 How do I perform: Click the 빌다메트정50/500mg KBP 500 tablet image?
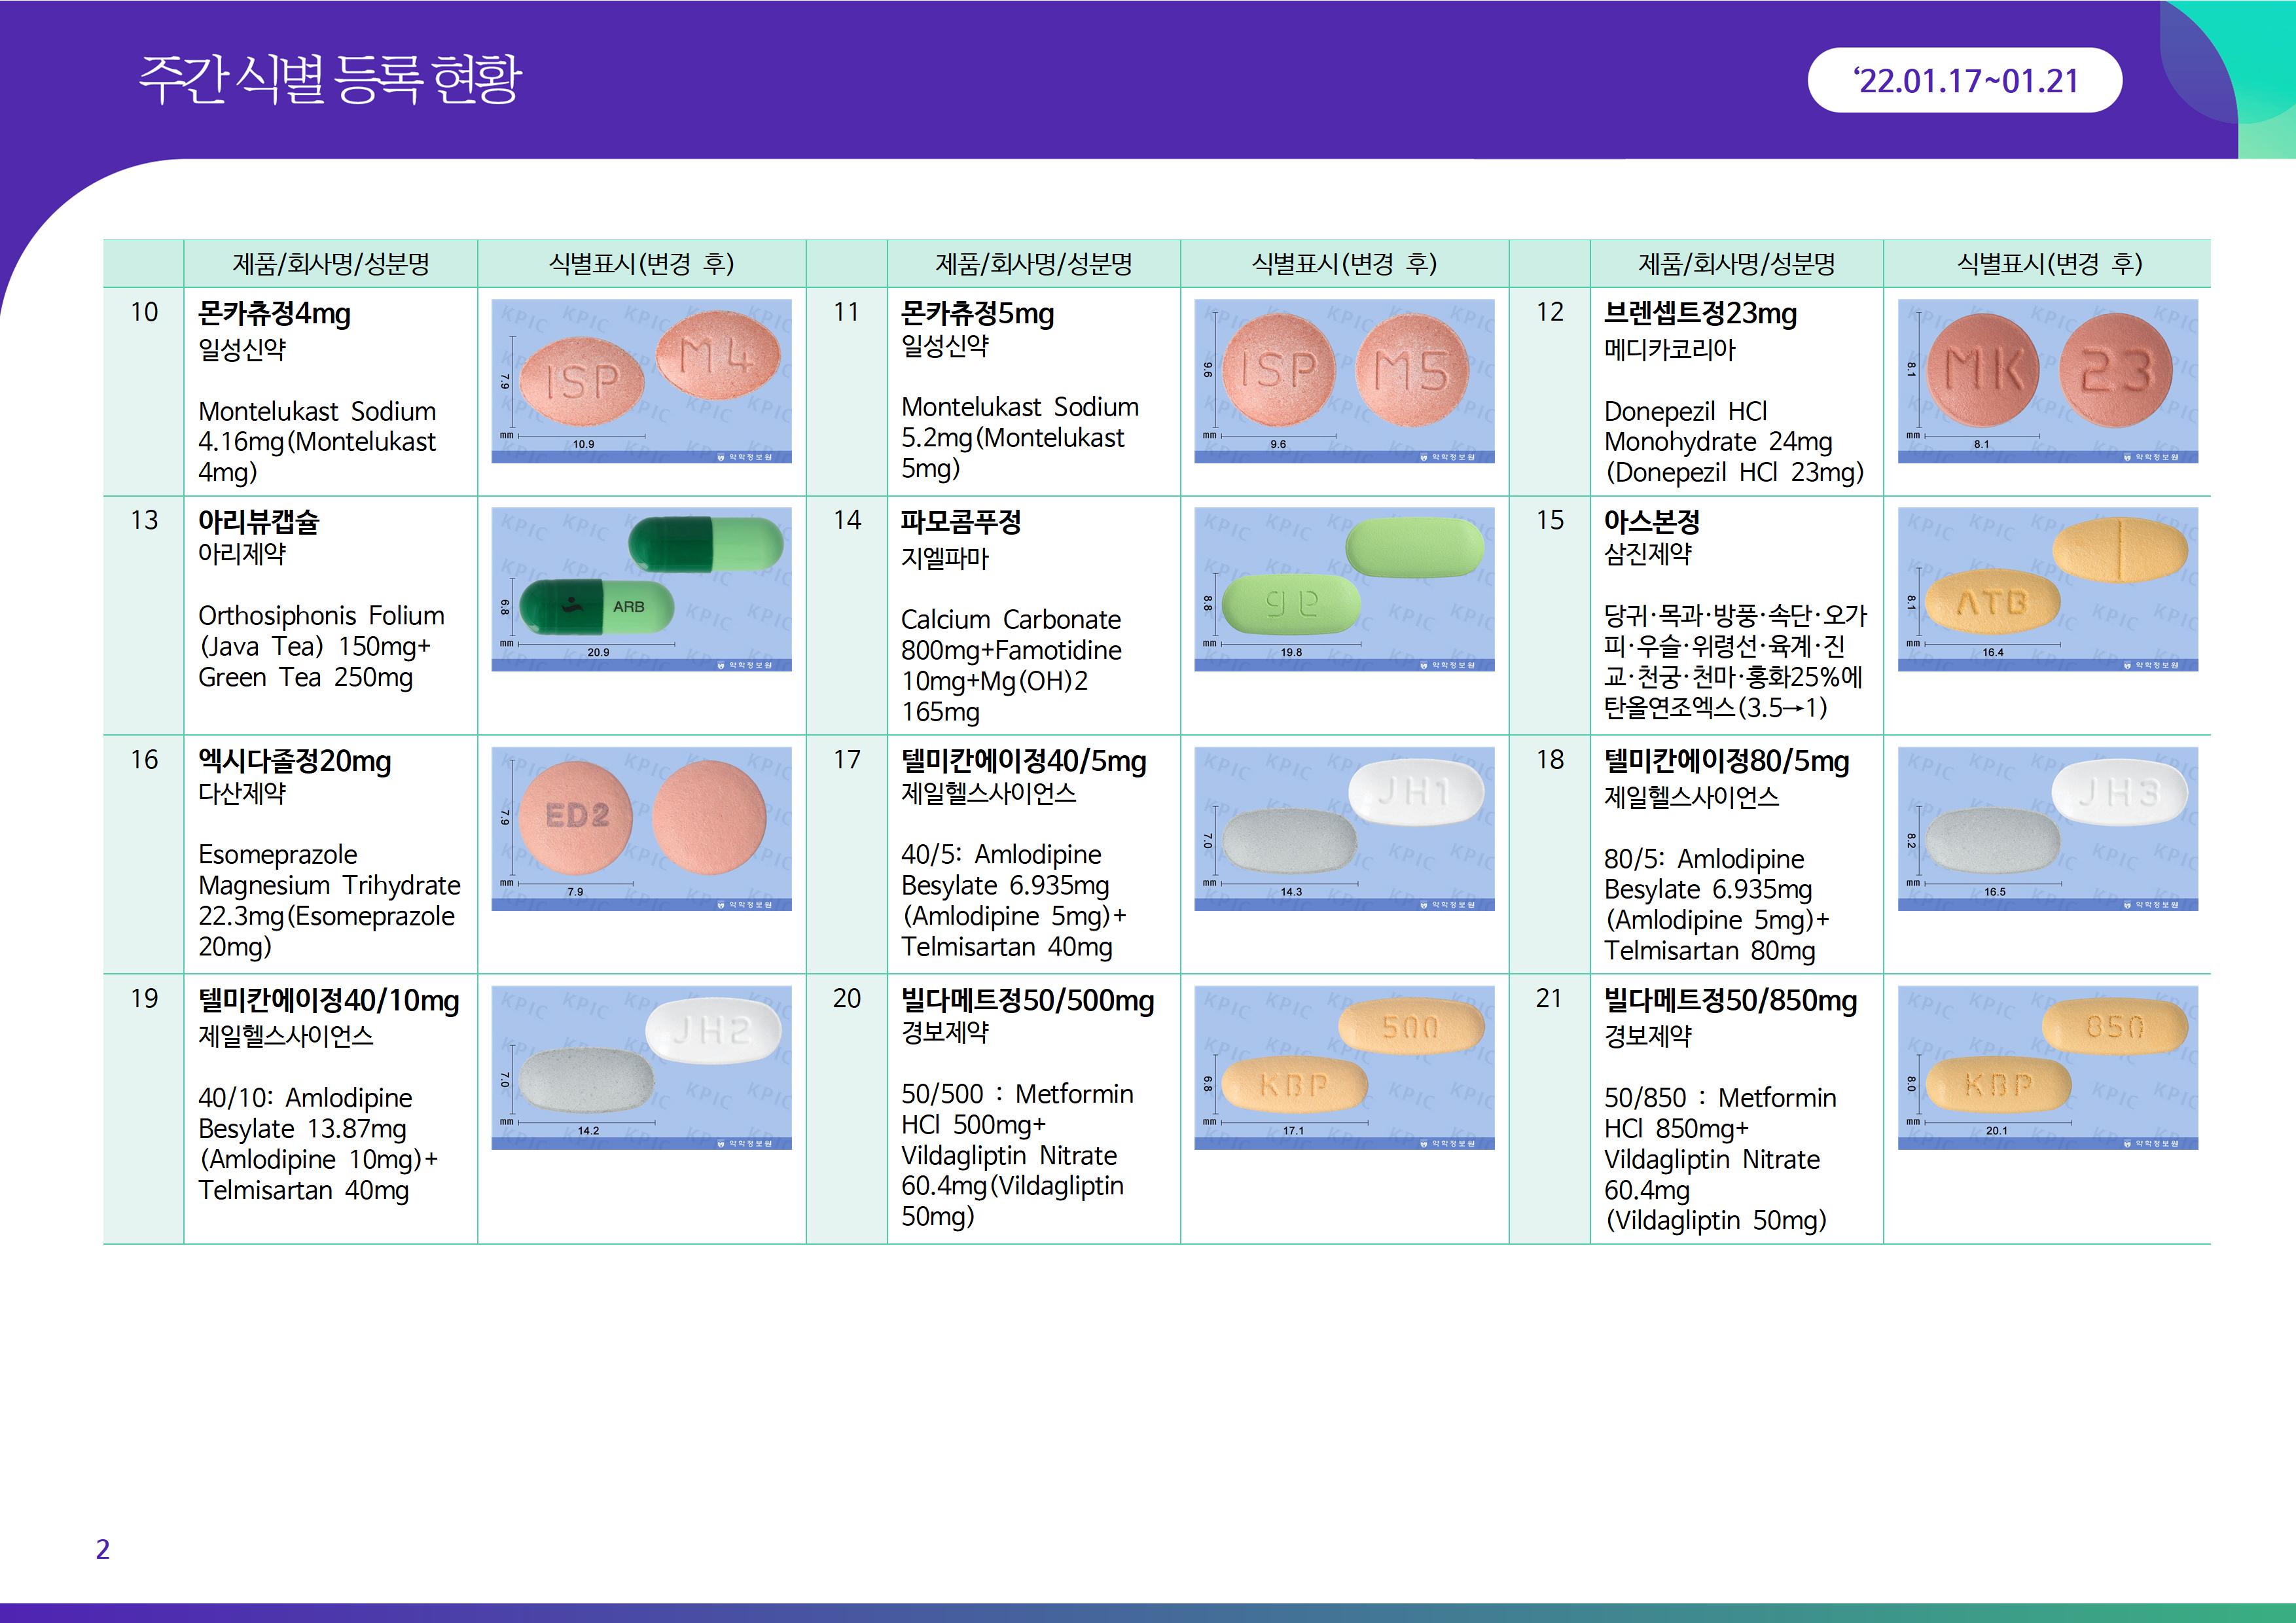click(1344, 1067)
